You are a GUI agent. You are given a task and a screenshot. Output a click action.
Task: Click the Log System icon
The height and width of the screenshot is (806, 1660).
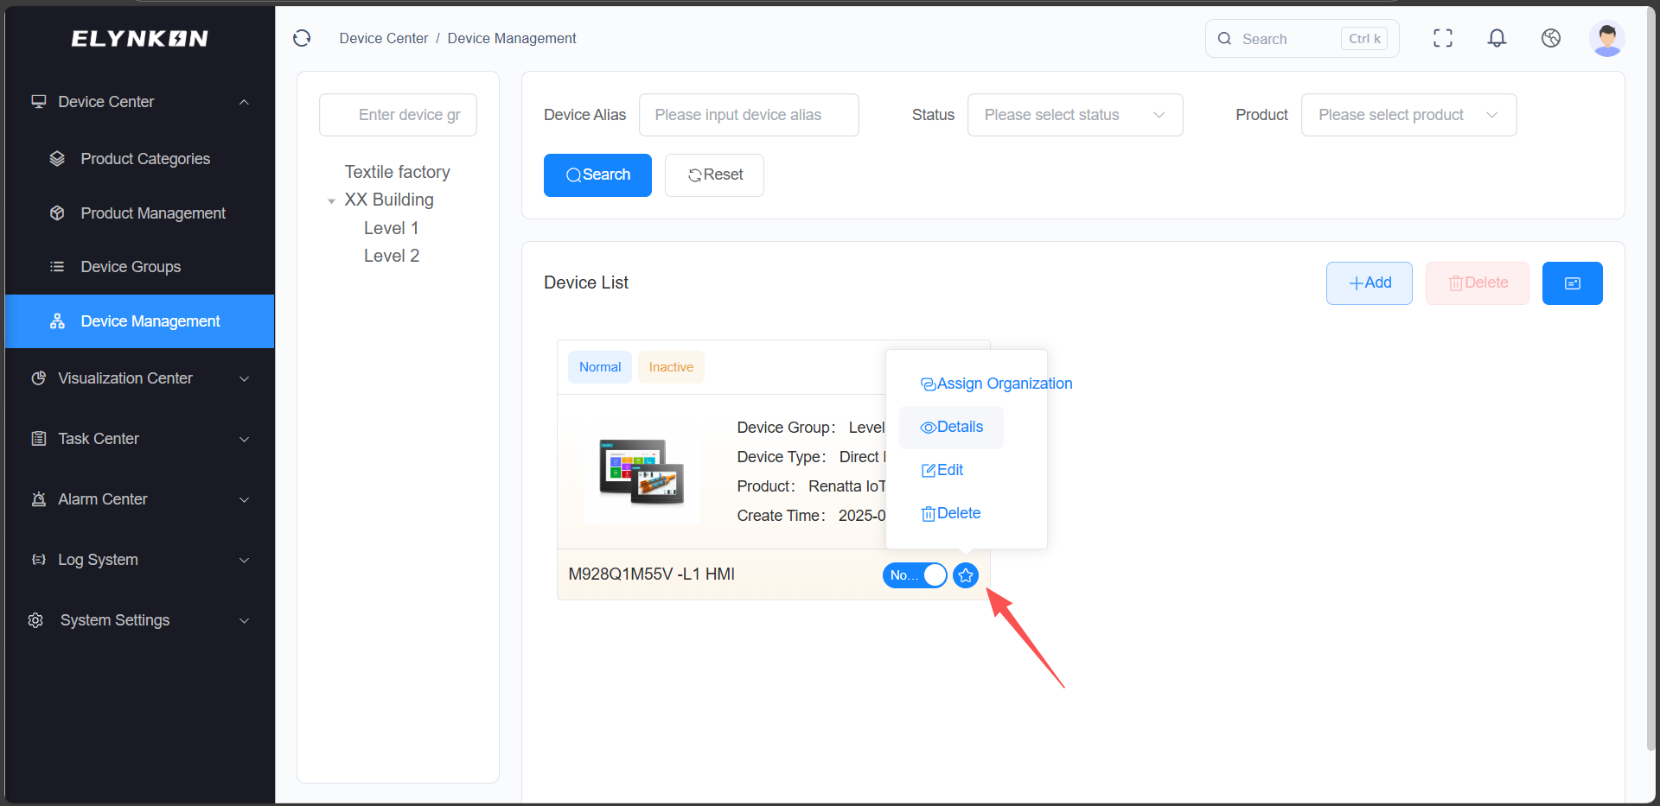click(x=39, y=560)
